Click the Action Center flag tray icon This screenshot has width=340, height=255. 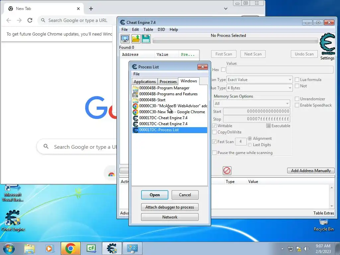298,249
